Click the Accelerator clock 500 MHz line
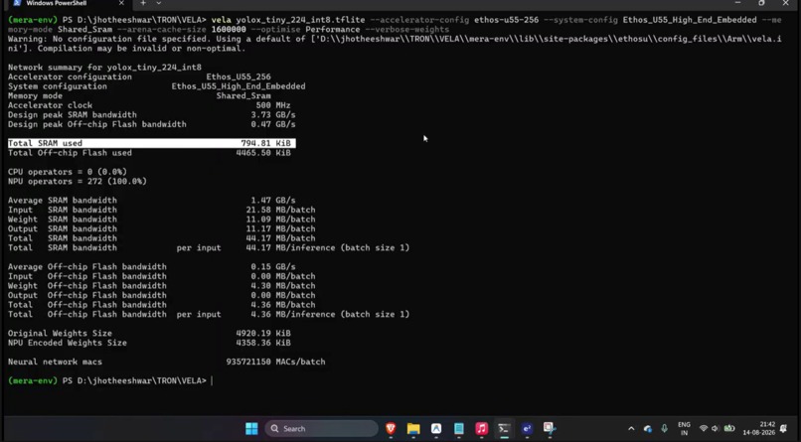 tap(149, 105)
